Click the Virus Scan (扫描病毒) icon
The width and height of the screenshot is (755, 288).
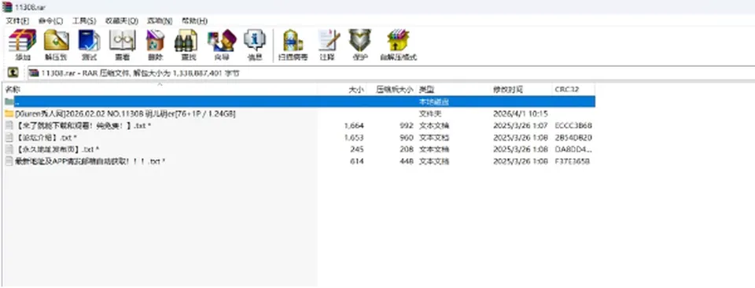293,44
